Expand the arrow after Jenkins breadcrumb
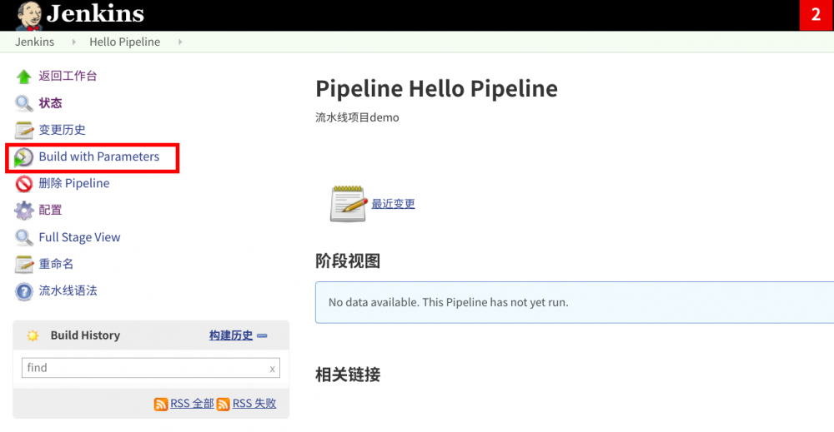Screen dimensions: 834x432 [x=73, y=42]
